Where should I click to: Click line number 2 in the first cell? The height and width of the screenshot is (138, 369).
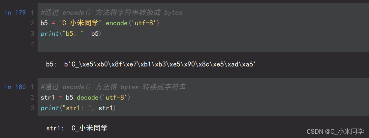pyautogui.click(x=32, y=23)
